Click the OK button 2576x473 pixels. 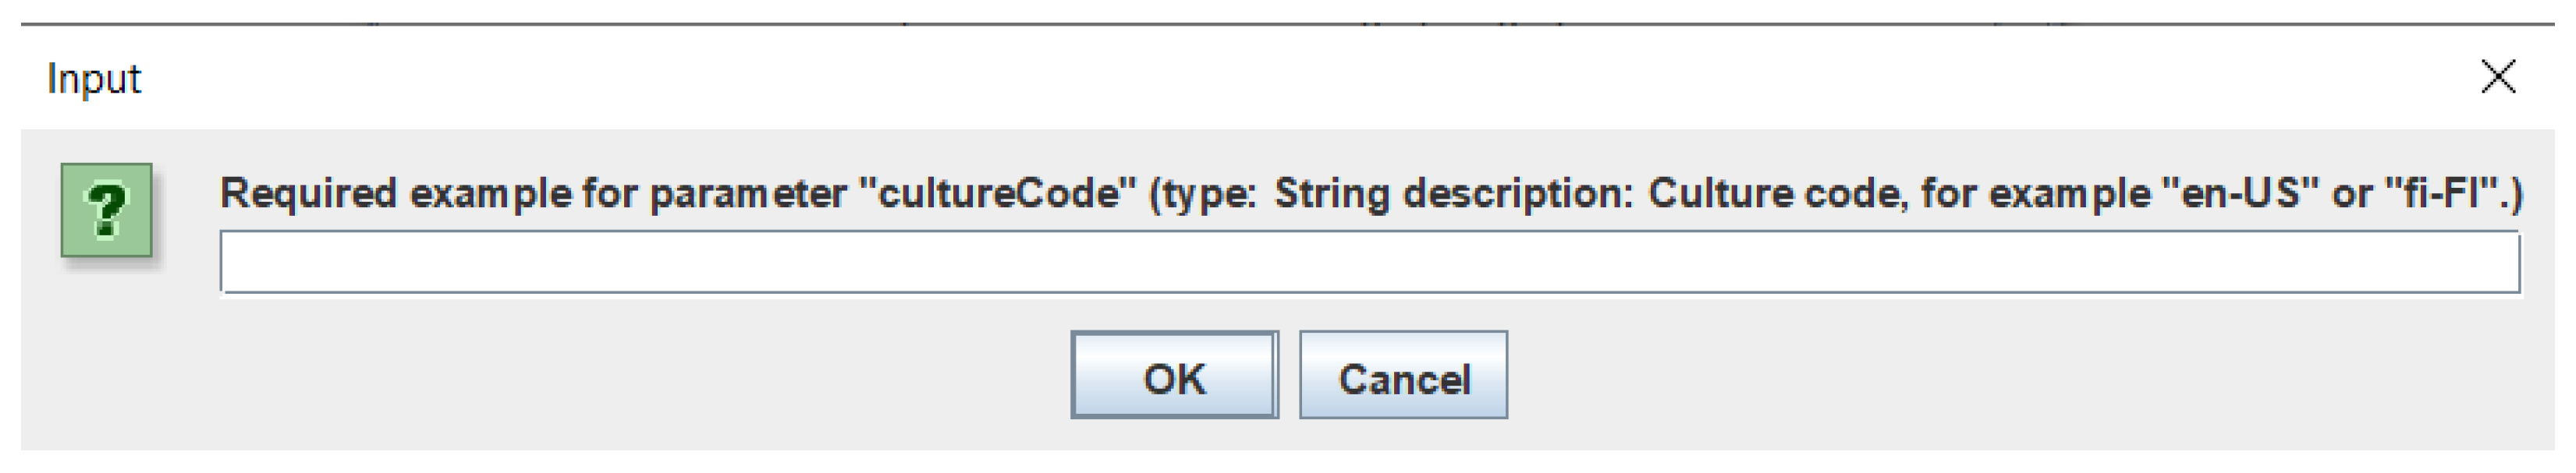tap(1174, 376)
